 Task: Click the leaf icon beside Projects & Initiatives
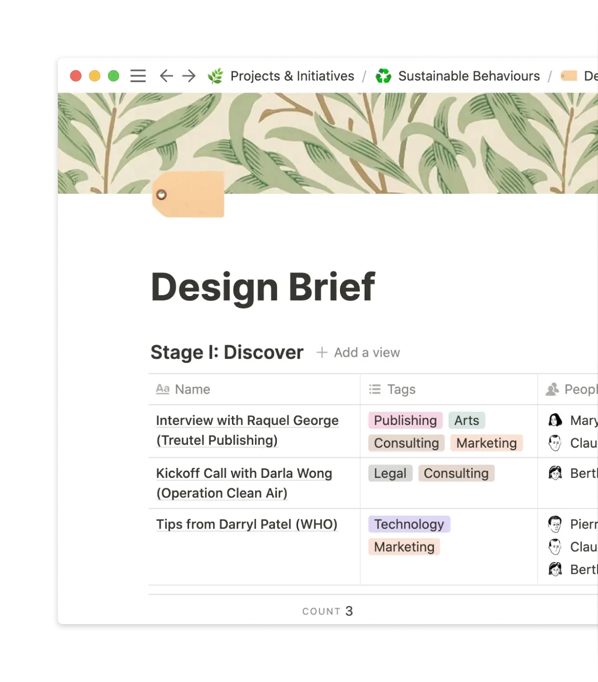(x=216, y=76)
